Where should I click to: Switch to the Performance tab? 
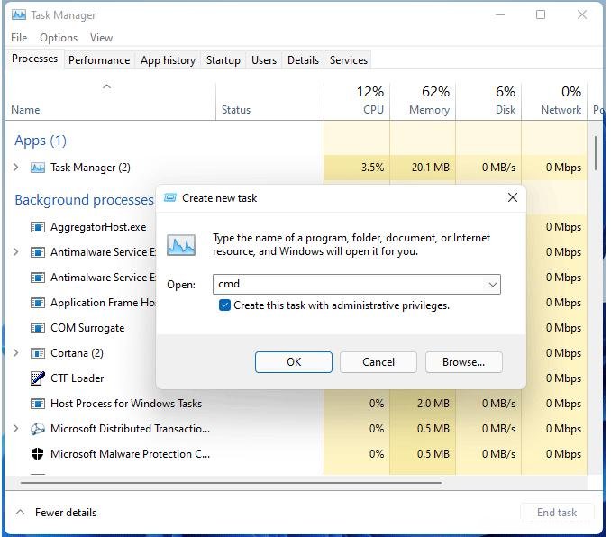point(99,60)
